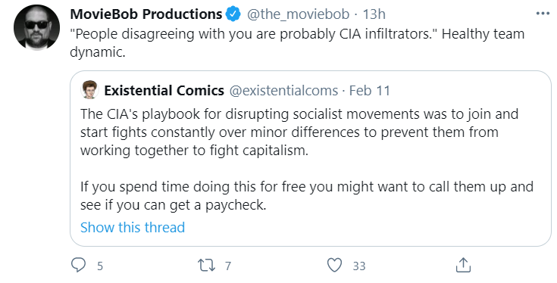Open the Show this thread link
Image resolution: width=557 pixels, height=283 pixels.
click(133, 227)
